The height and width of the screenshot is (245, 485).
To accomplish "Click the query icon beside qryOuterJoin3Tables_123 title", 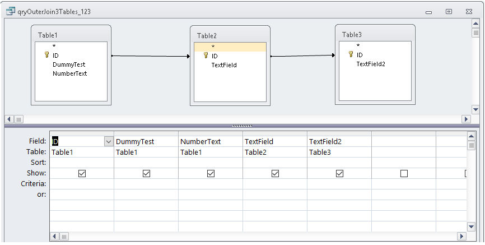I will [x=10, y=12].
